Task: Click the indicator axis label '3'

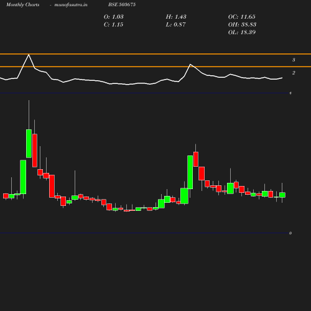Action: coord(294,60)
